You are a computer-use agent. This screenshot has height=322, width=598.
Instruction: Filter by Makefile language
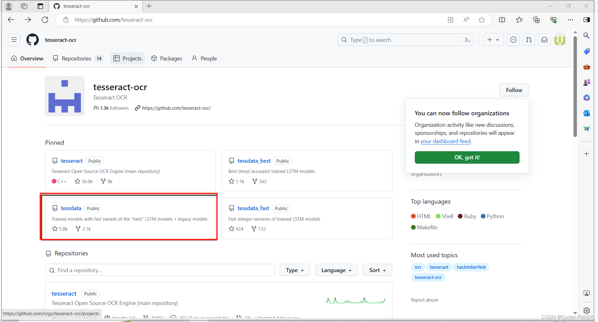[424, 227]
